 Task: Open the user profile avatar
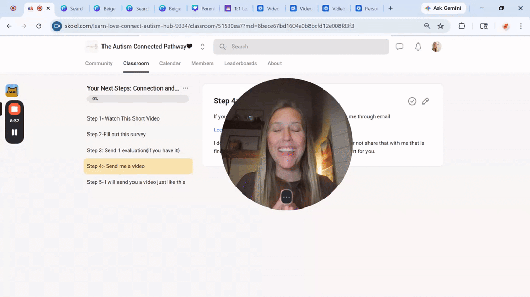pyautogui.click(x=436, y=47)
